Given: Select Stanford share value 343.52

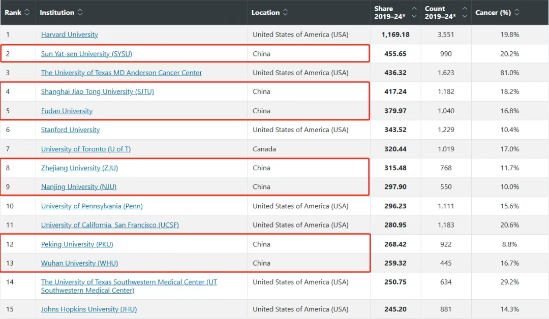Looking at the screenshot, I should (395, 130).
